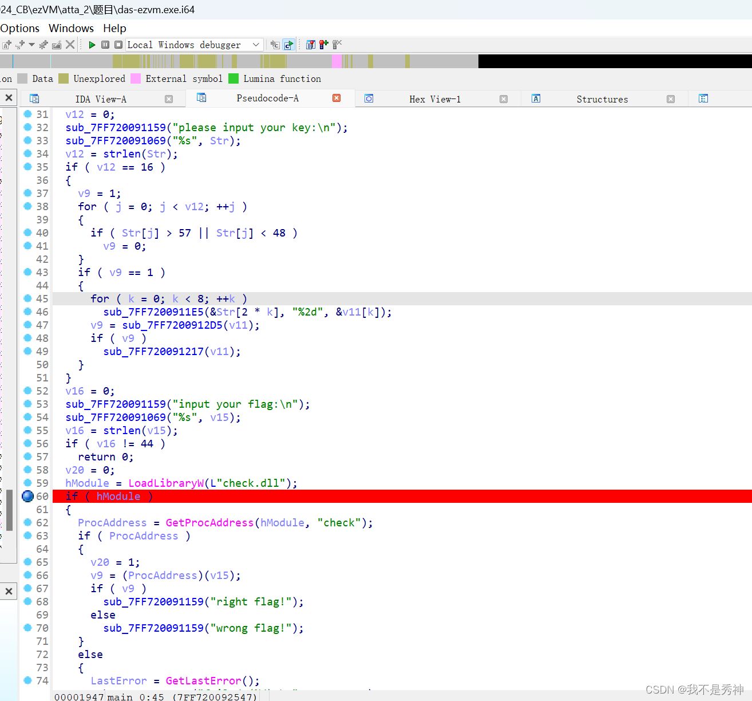Screen dimensions: 752x701
Task: Click the rightmost Enums tab icon
Action: (703, 99)
